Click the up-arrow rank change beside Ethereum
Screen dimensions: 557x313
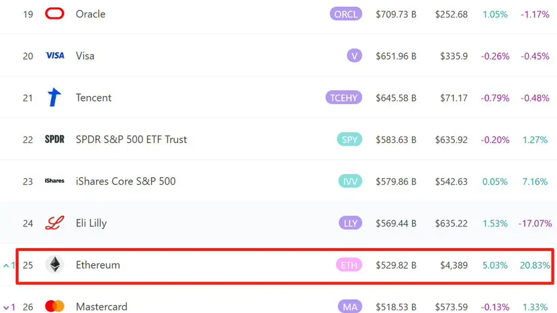[9, 265]
